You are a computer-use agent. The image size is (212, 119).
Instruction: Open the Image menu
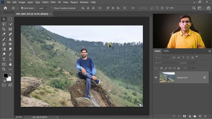point(22,2)
